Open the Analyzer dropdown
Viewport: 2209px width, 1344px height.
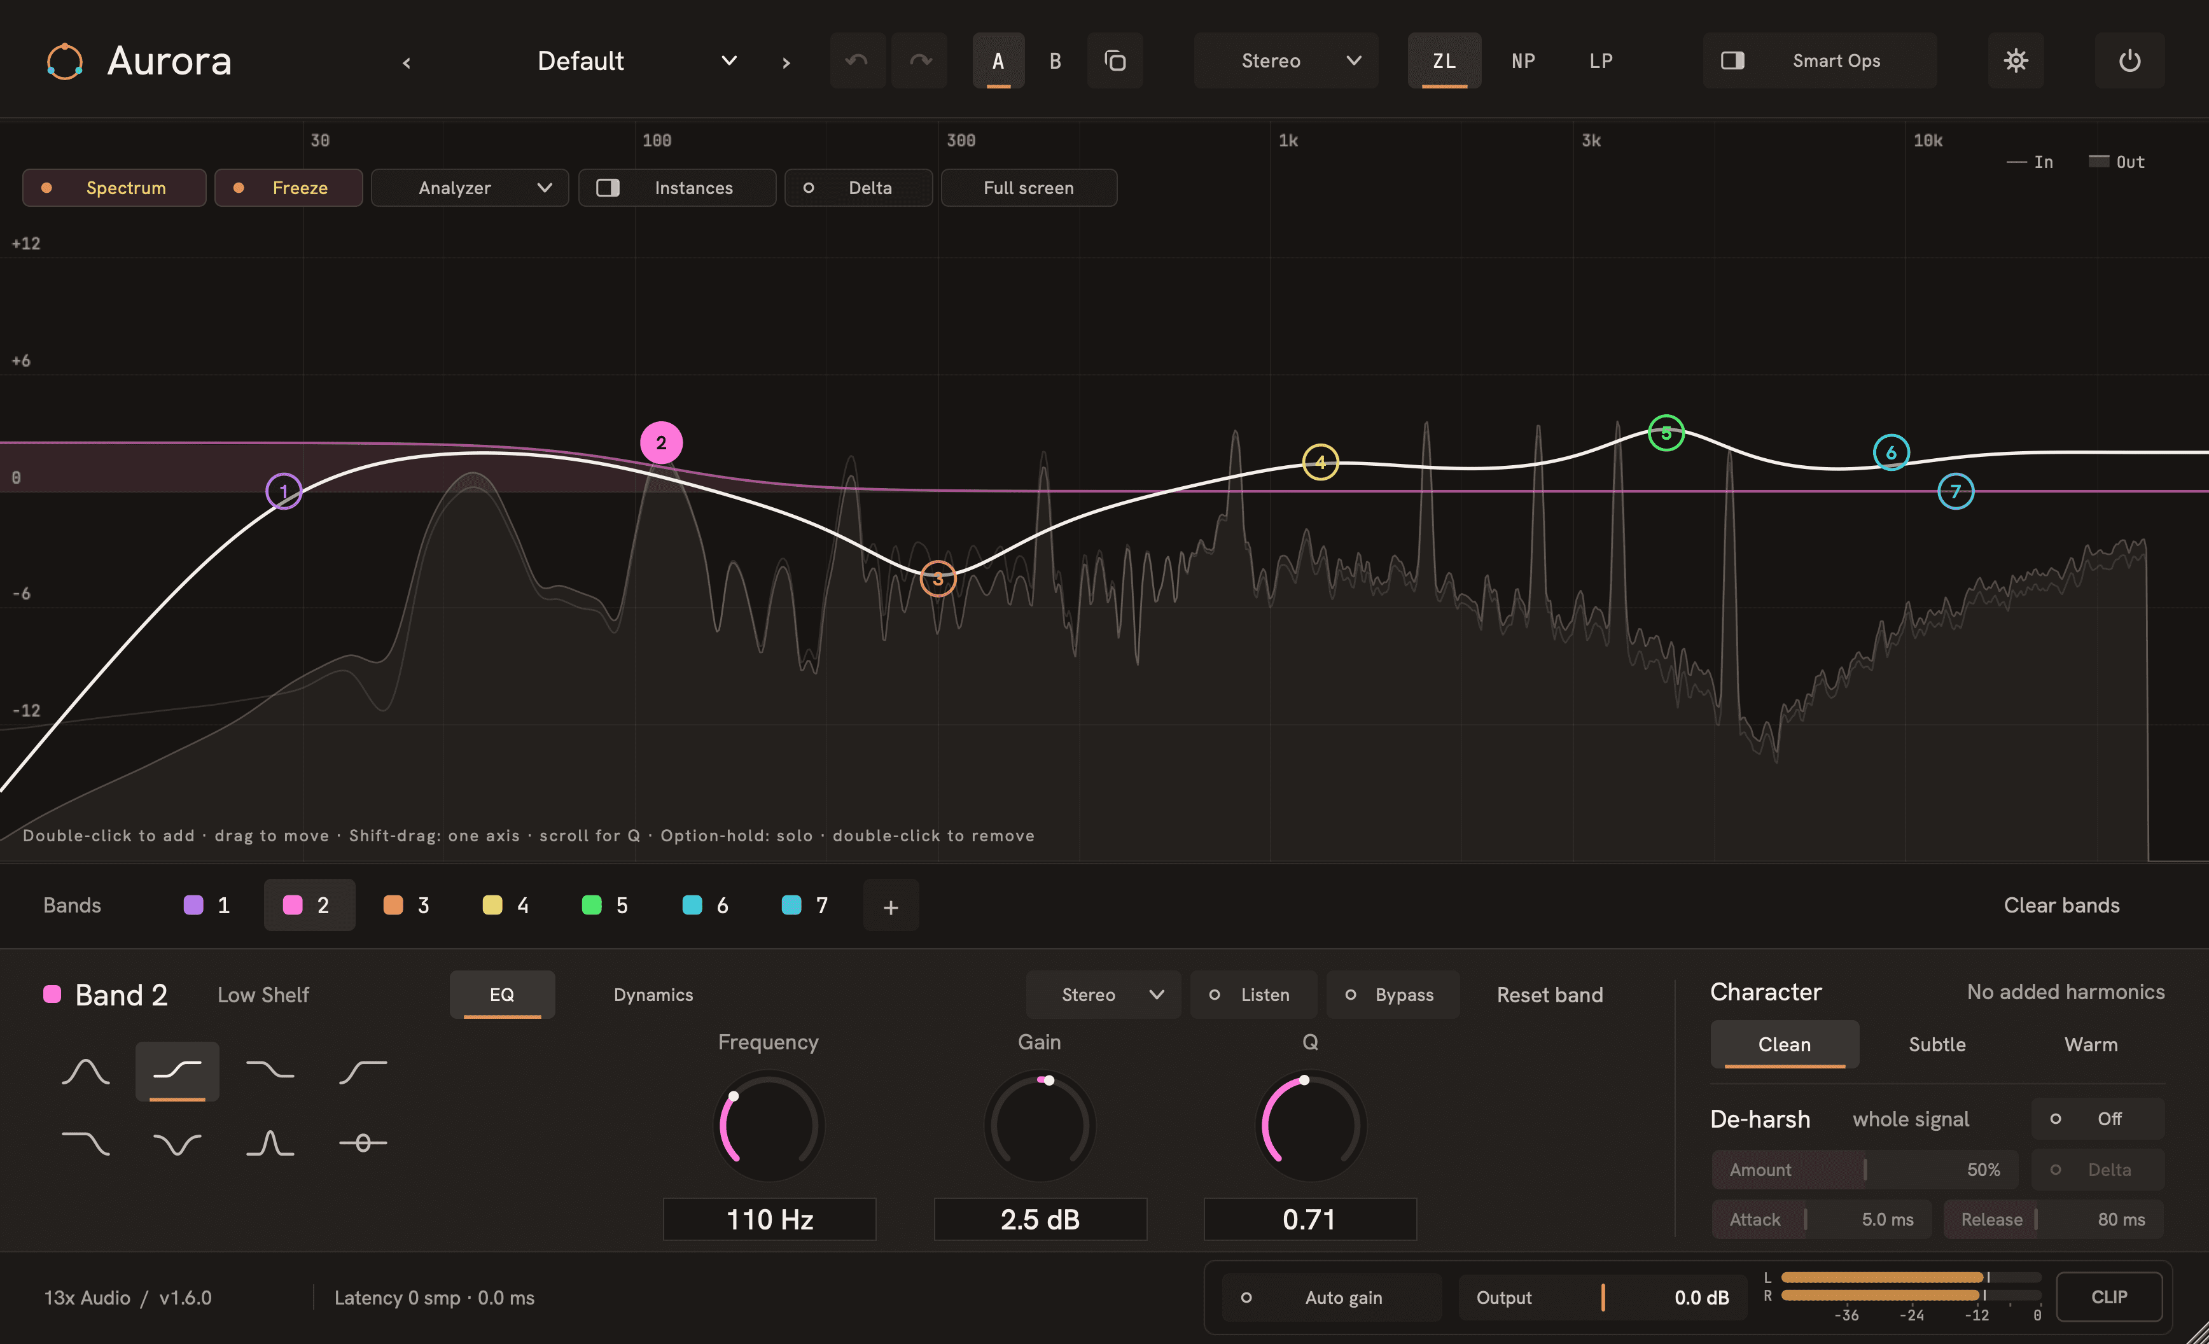pyautogui.click(x=470, y=188)
